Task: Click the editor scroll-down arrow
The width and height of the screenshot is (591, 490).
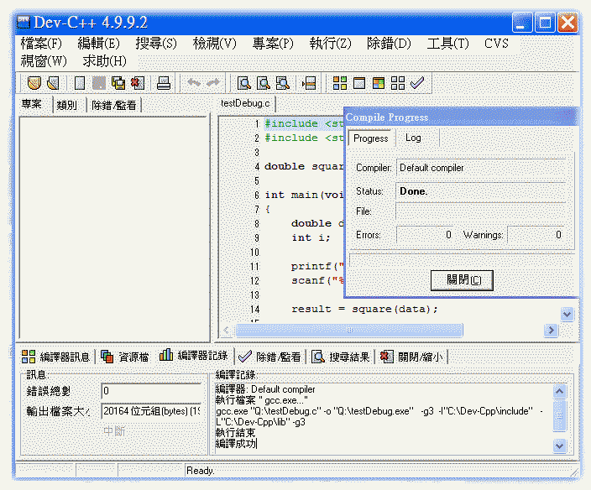Action: (x=567, y=314)
